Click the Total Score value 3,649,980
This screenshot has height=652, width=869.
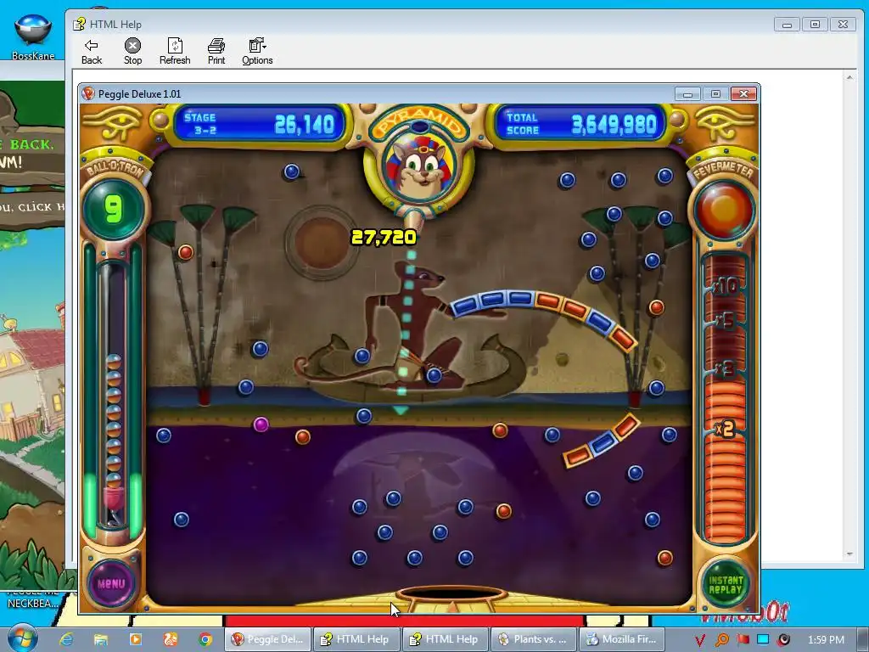[x=614, y=125]
